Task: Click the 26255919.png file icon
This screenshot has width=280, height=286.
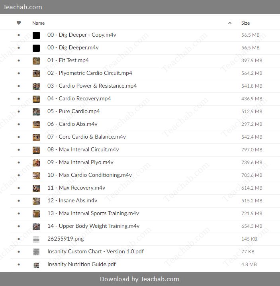Action: 36,239
